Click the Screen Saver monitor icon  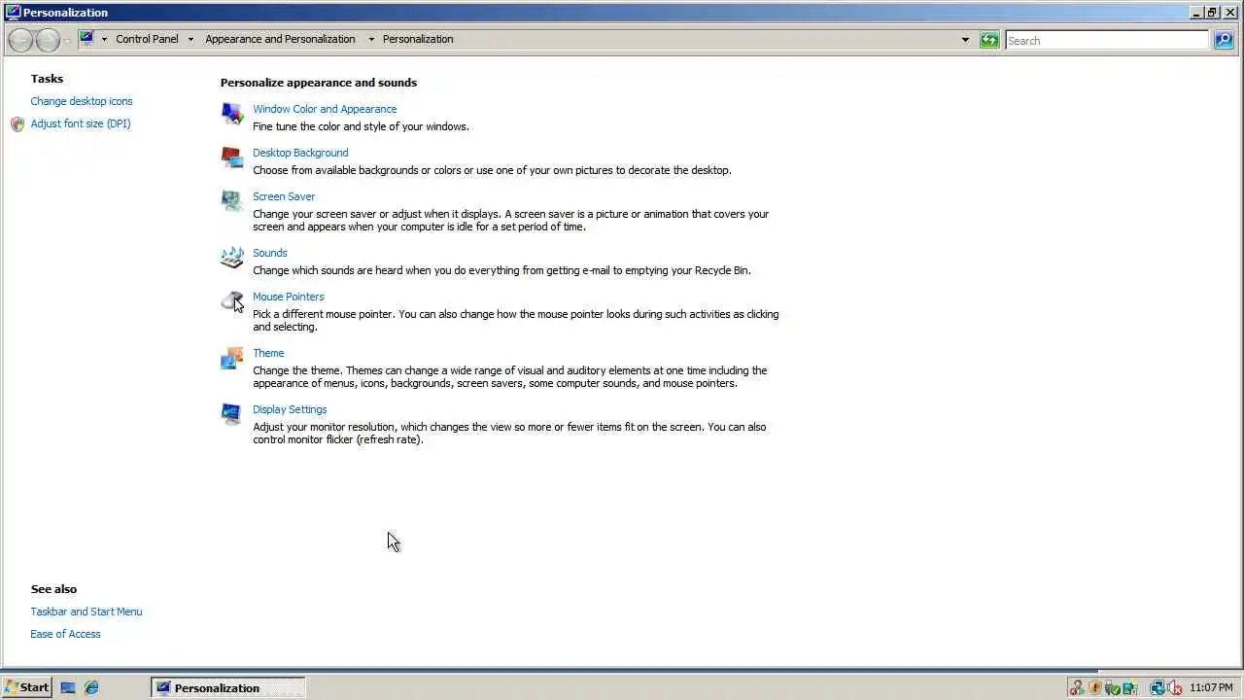tap(231, 201)
